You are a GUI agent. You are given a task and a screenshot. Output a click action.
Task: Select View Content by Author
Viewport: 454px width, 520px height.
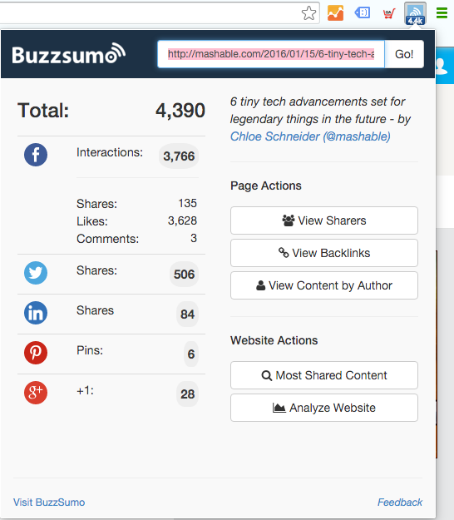324,285
